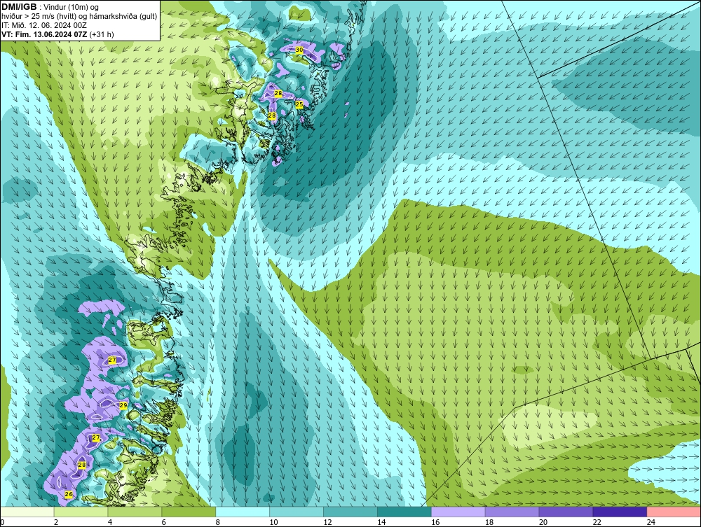
Task: Click the pink above-24 m/s legend swatch
Action: [x=674, y=512]
